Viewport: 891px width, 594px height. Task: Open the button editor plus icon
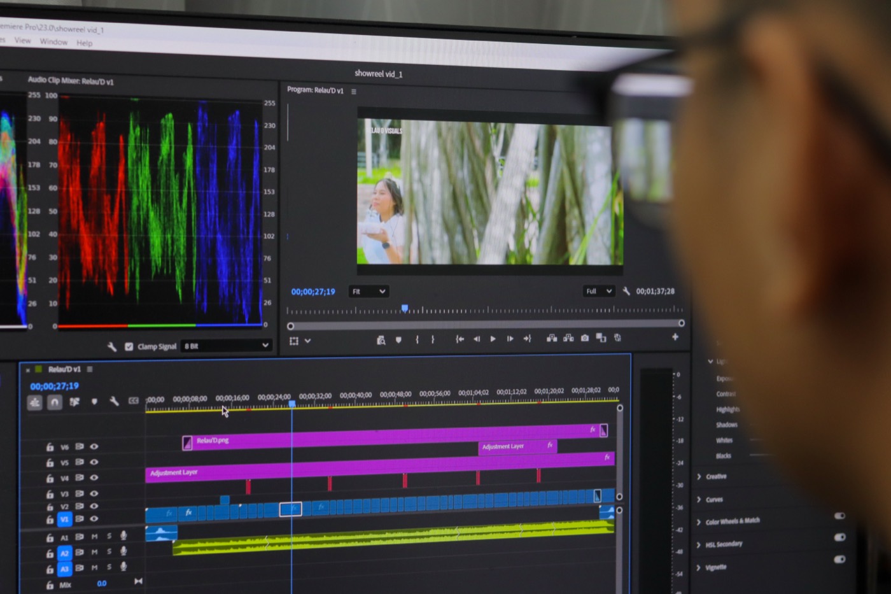675,337
